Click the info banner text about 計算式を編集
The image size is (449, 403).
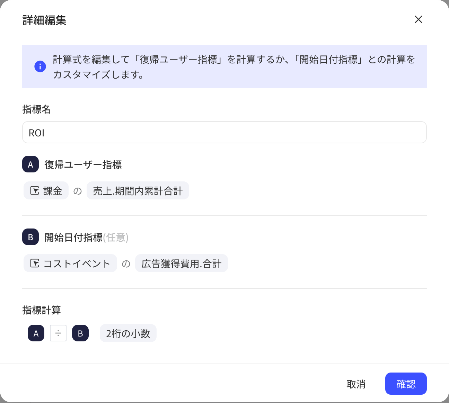[234, 66]
